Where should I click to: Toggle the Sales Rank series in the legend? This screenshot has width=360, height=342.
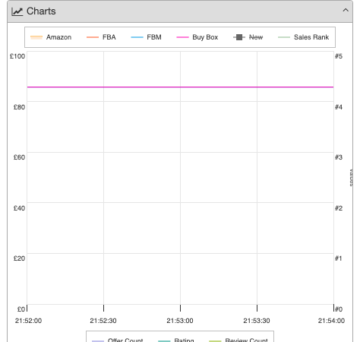click(x=303, y=37)
